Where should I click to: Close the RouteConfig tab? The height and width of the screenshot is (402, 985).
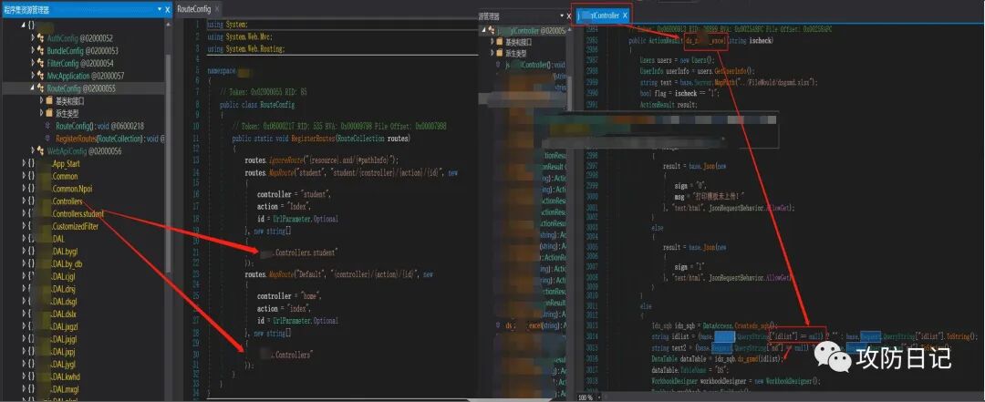[x=217, y=9]
